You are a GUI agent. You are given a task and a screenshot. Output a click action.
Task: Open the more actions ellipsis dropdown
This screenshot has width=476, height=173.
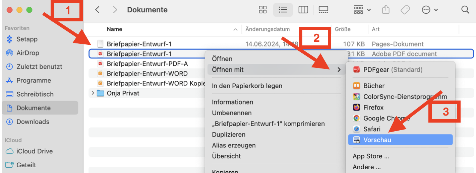[x=430, y=10]
